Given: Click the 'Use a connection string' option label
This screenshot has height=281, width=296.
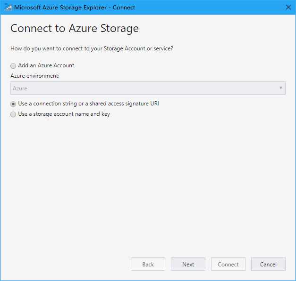Looking at the screenshot, I should tap(88, 104).
